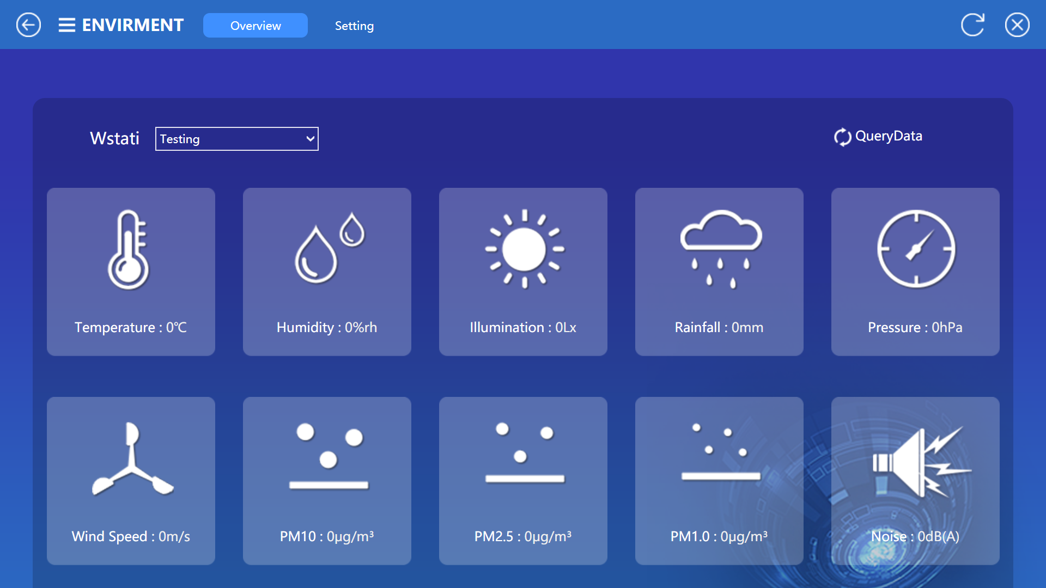1046x588 pixels.
Task: Click the 'PM2.5 : 0μg/m³' reading
Action: coord(523,536)
